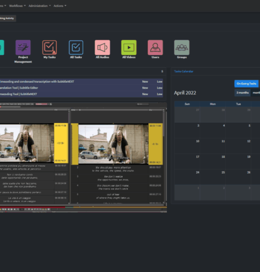Click the right video preview with cyclist

coord(114,144)
